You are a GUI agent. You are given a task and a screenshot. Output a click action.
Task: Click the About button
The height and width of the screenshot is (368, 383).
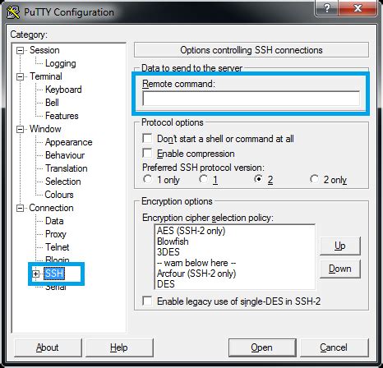[x=48, y=347]
